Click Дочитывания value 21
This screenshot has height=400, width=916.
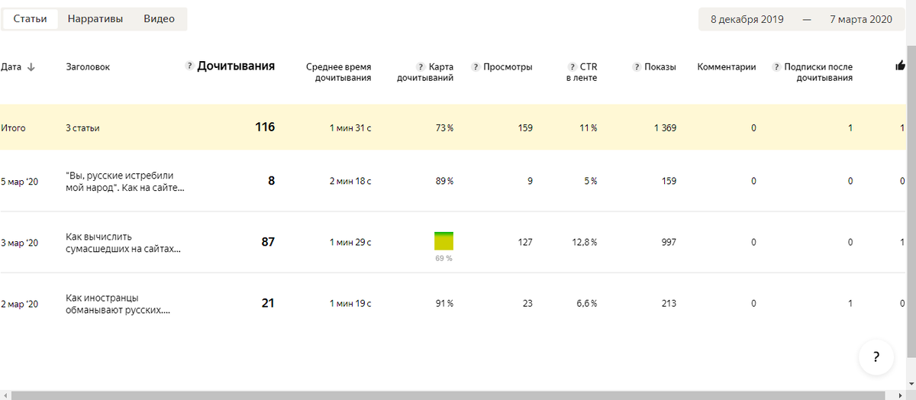[268, 303]
